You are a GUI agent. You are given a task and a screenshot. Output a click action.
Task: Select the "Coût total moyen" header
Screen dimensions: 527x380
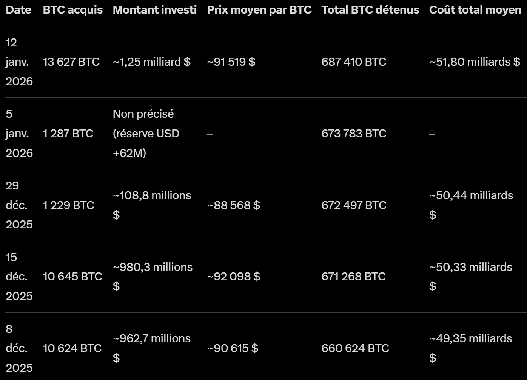click(x=475, y=10)
